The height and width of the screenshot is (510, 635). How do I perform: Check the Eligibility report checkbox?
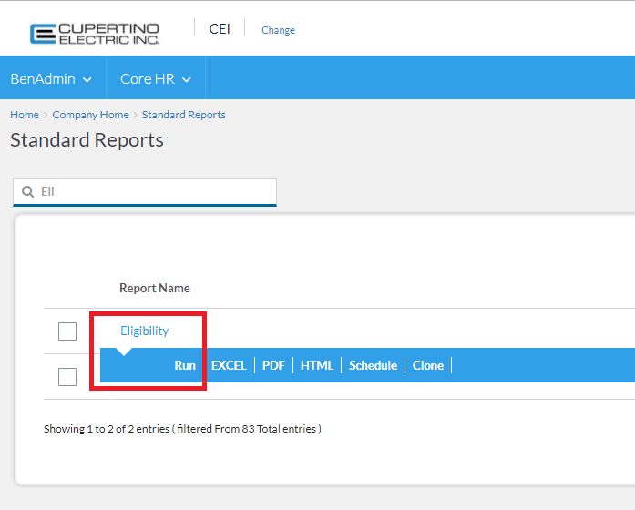point(67,331)
